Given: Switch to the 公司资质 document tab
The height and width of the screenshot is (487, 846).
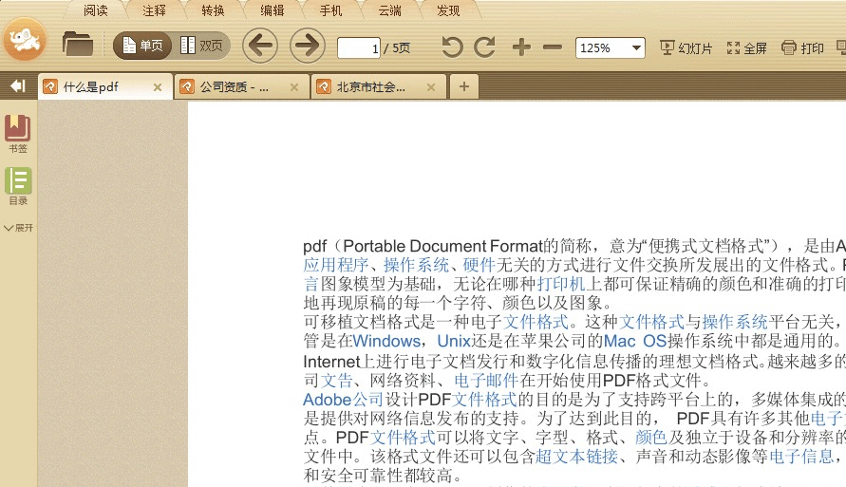Looking at the screenshot, I should tap(241, 86).
